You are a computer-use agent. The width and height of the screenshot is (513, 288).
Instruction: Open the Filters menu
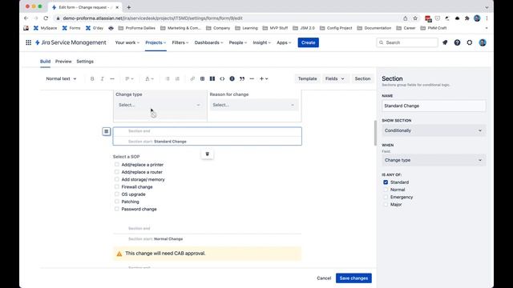click(x=180, y=42)
